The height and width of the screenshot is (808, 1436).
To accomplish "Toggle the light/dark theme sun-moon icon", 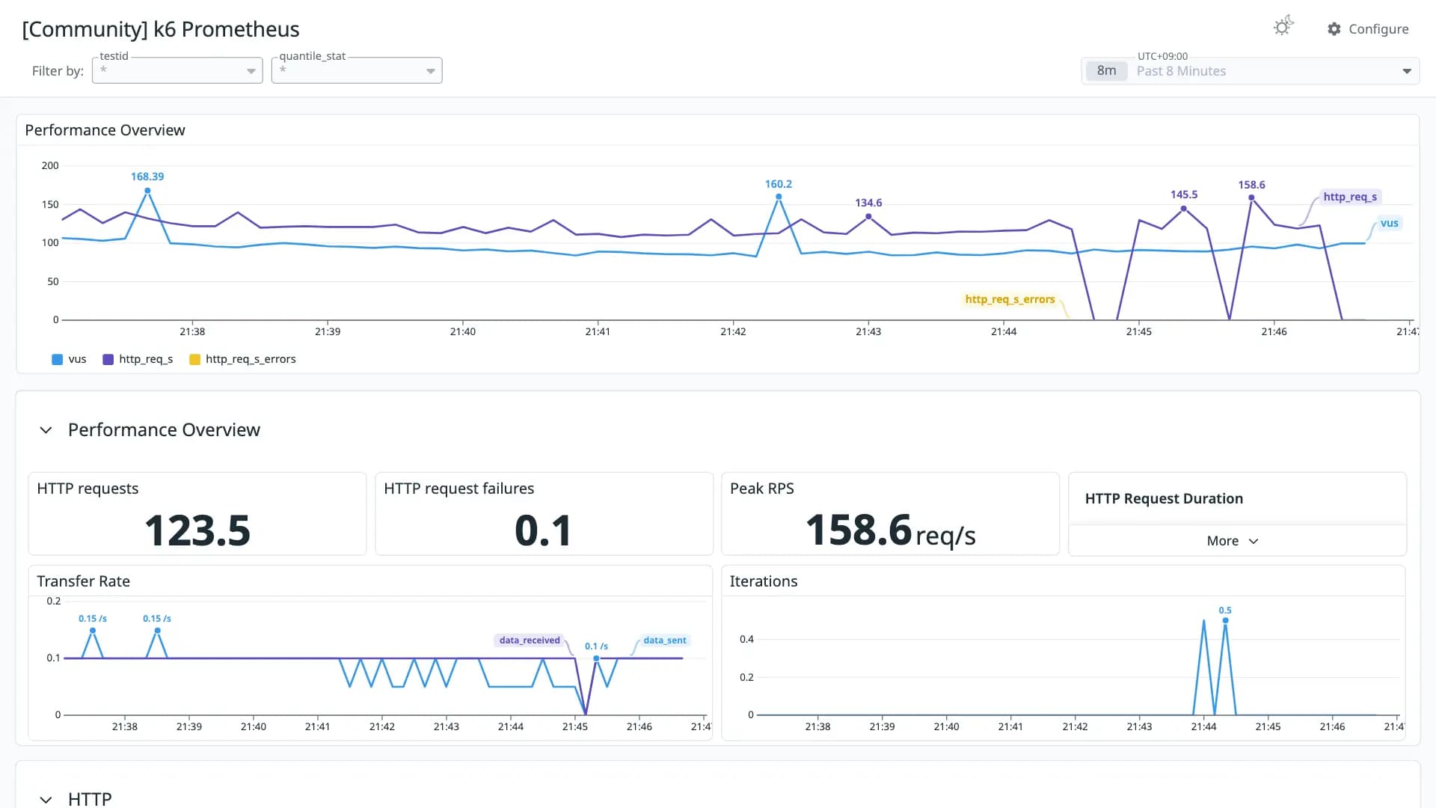I will [1283, 27].
